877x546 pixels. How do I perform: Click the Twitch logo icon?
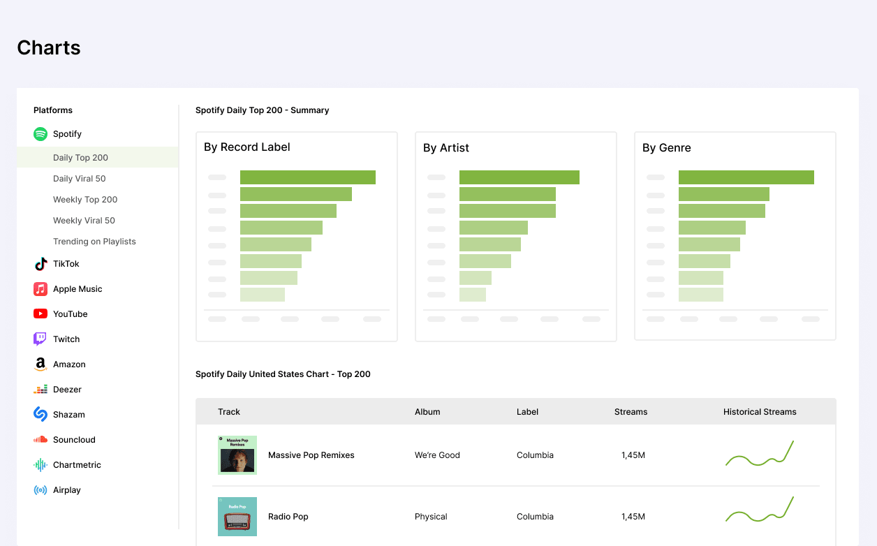(x=40, y=339)
